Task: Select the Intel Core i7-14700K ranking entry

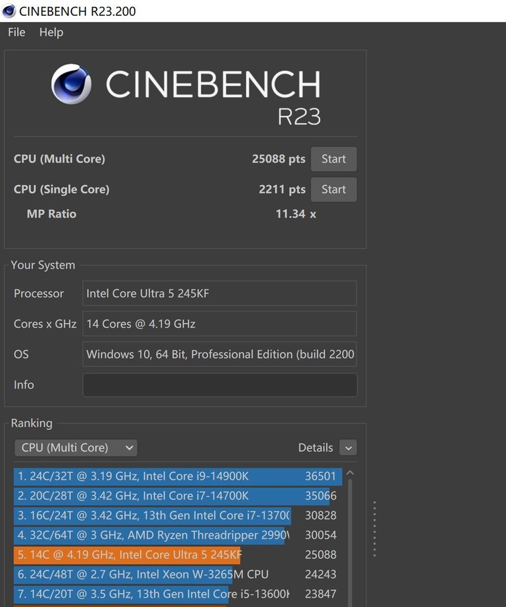Action: click(x=177, y=496)
